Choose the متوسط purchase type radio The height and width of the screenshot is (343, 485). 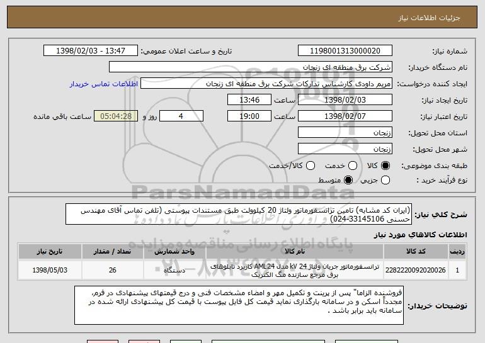tap(348, 180)
